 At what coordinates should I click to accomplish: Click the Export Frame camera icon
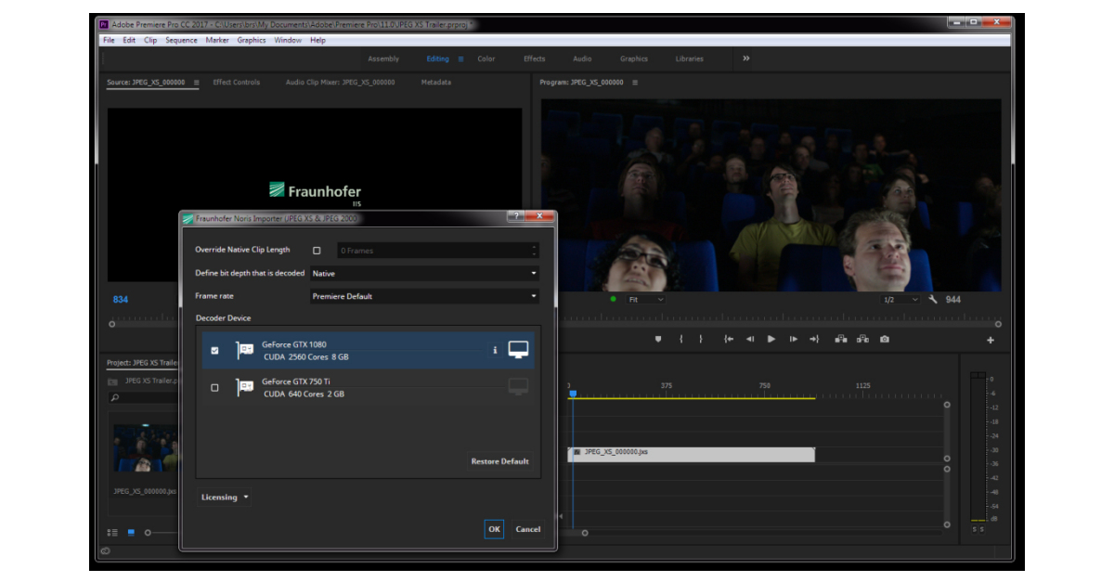(885, 340)
